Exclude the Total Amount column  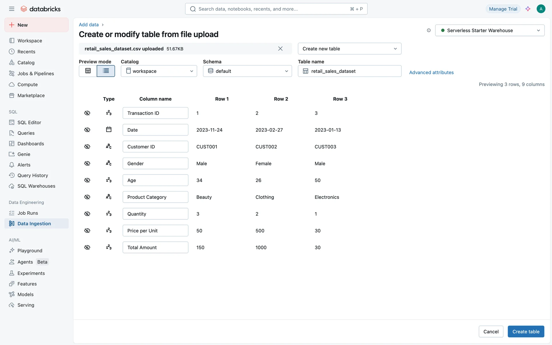[87, 247]
